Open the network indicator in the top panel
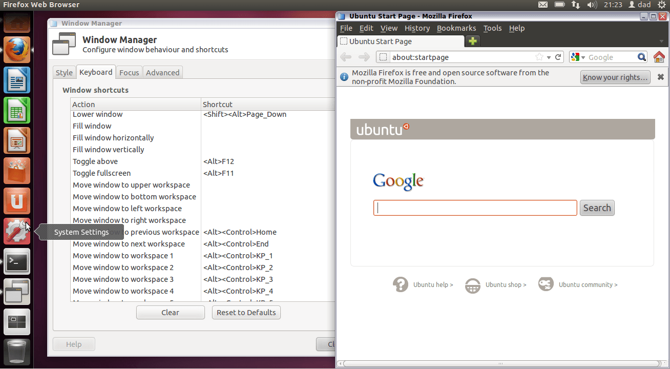The image size is (670, 369). (576, 5)
